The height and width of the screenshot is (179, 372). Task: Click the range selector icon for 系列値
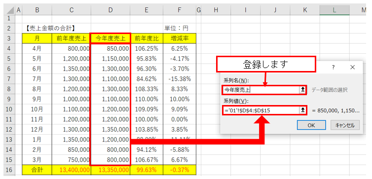[302, 110]
